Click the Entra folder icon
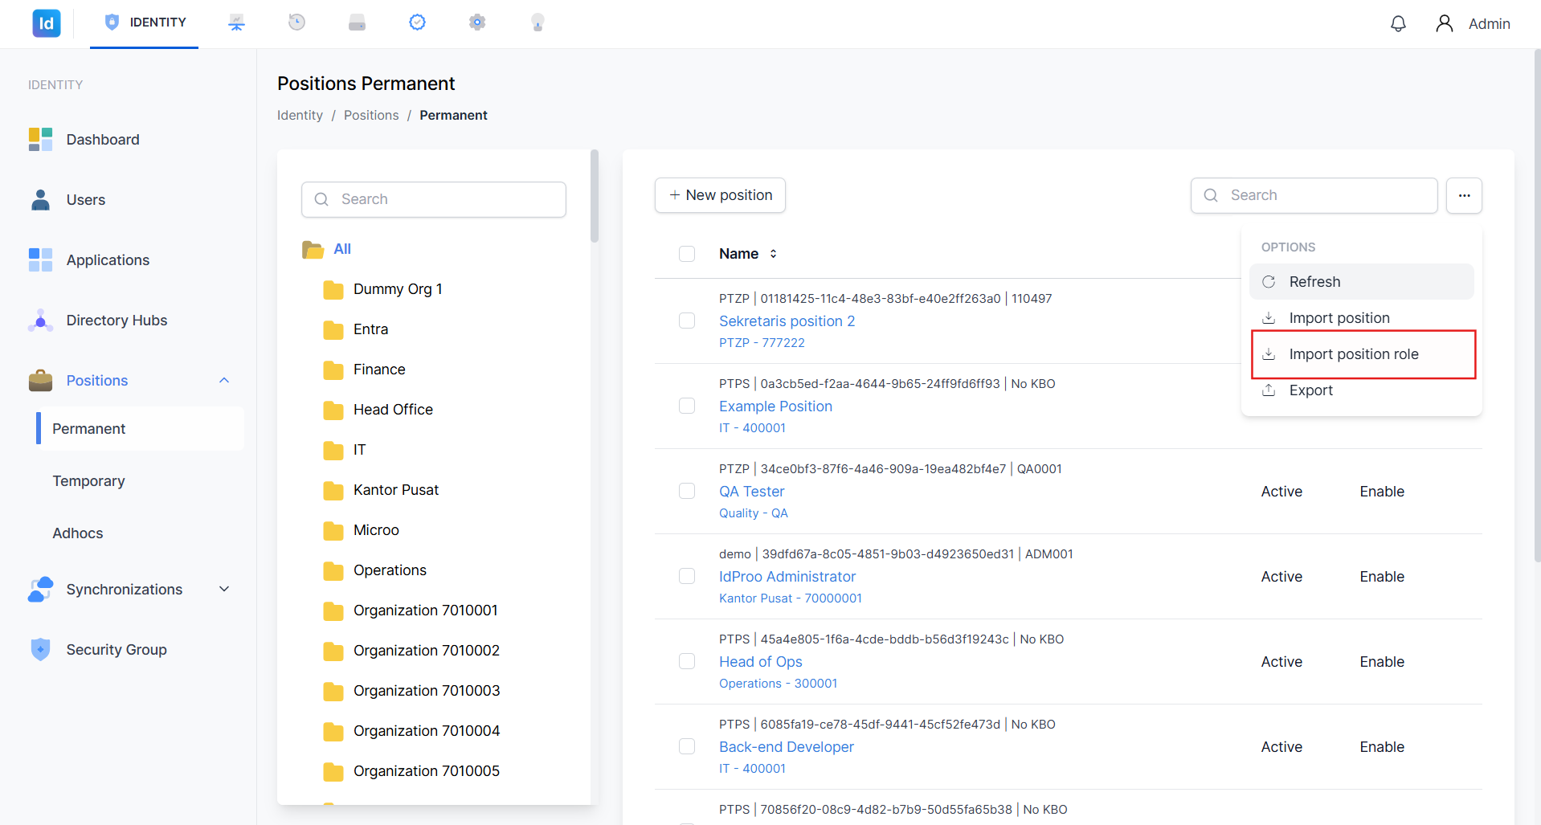1541x825 pixels. 333,330
